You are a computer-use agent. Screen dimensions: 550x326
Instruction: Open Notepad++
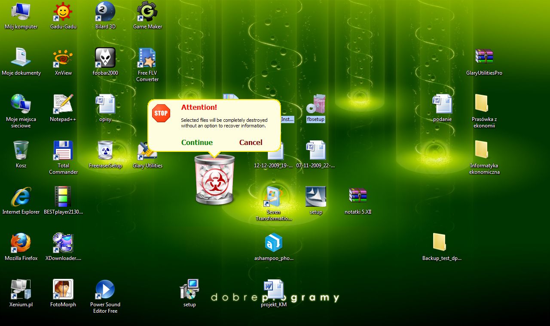point(63,103)
